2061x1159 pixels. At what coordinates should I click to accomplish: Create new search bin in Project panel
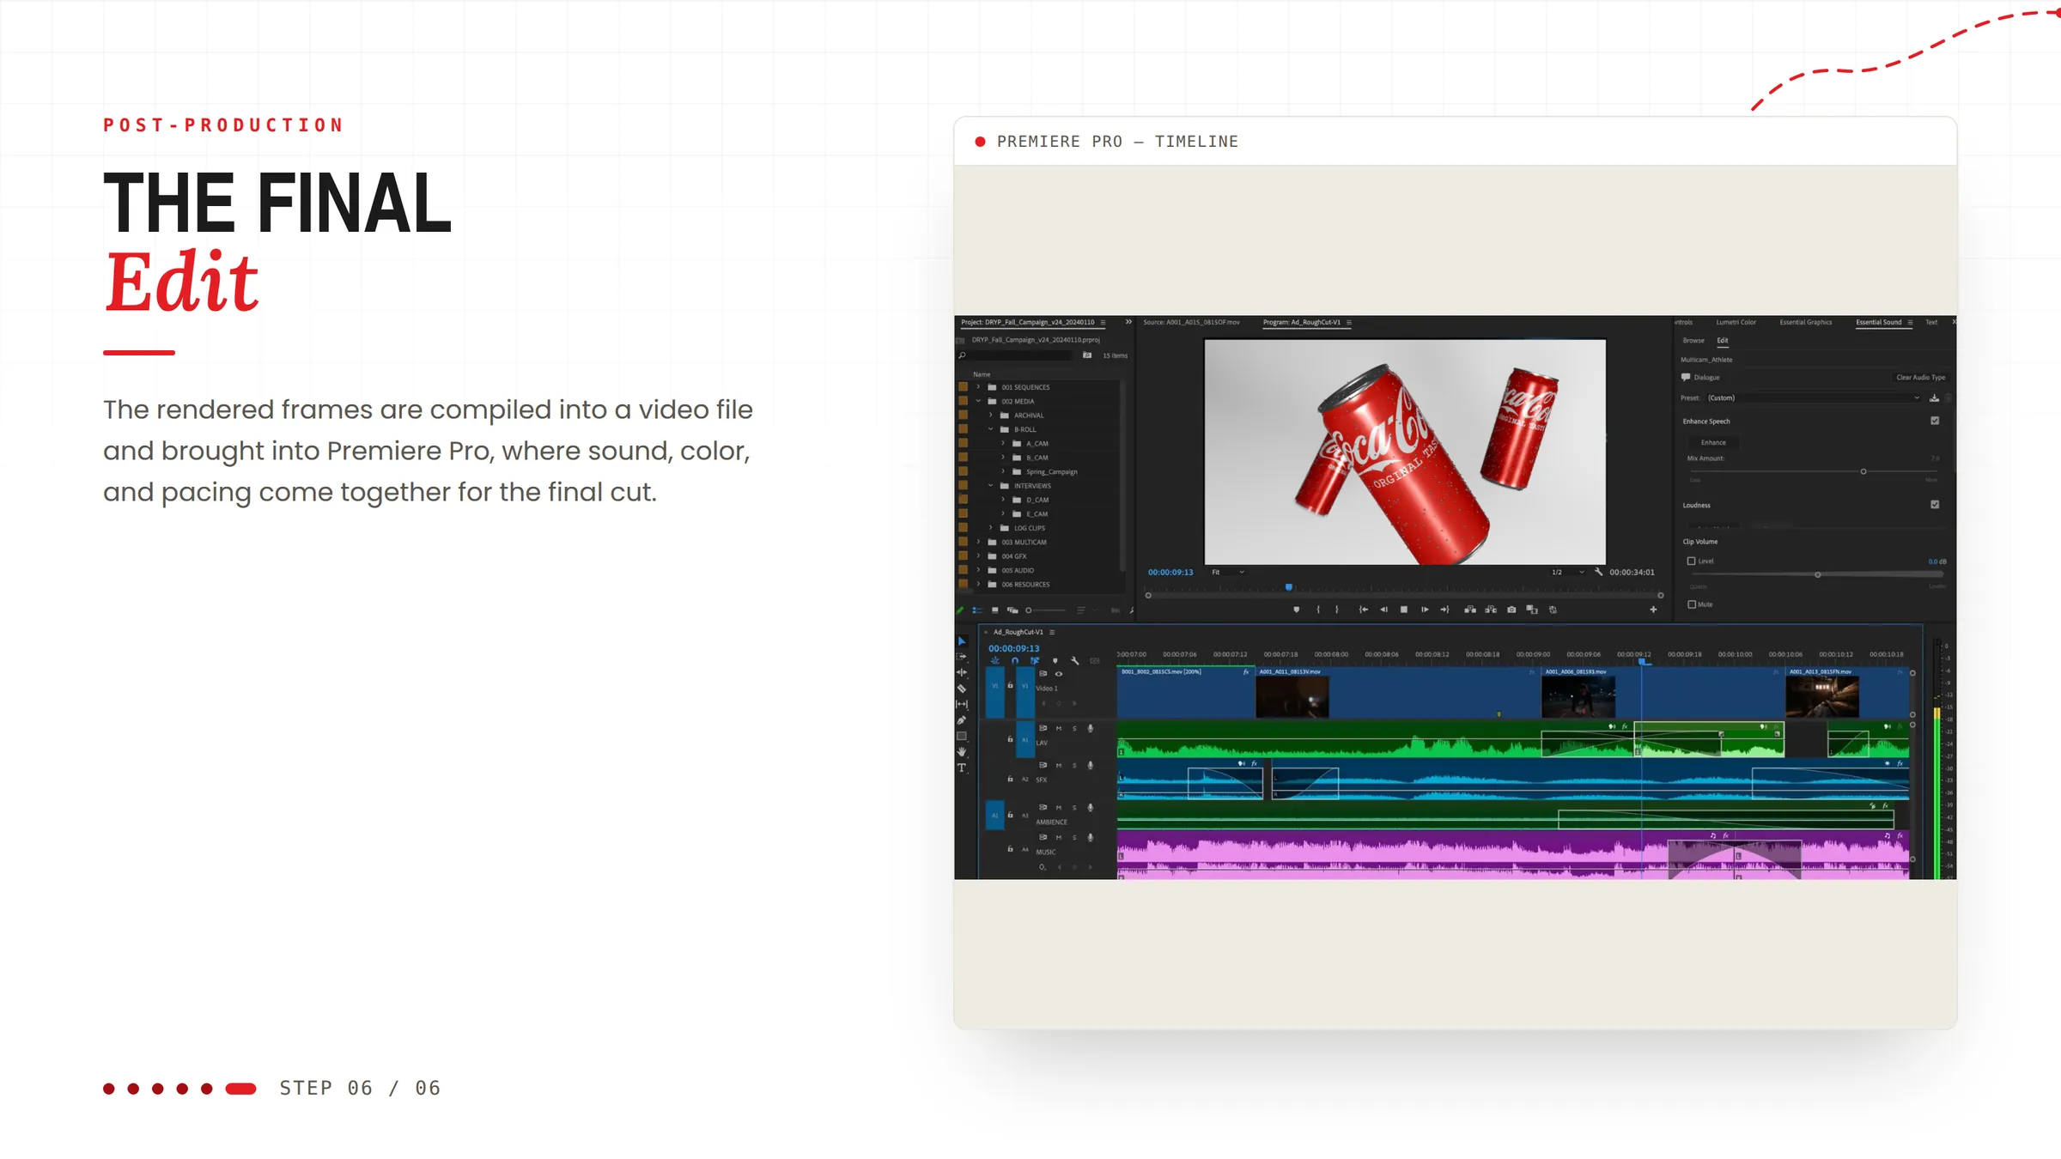click(x=1087, y=355)
